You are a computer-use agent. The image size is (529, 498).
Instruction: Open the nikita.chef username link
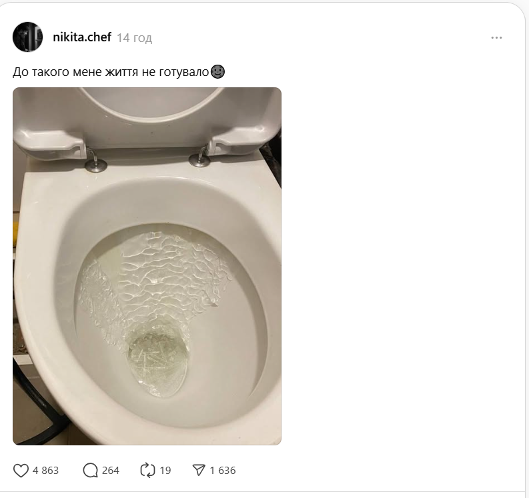pos(81,37)
